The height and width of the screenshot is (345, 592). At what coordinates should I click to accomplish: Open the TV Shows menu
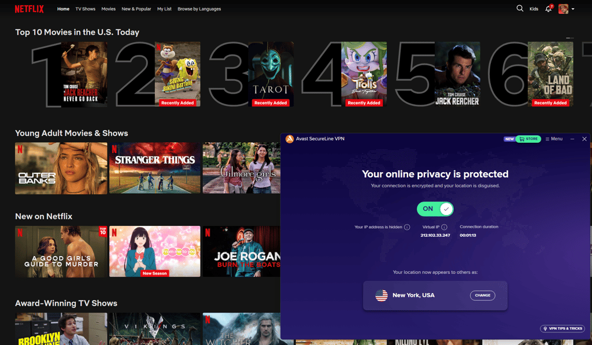coord(86,9)
